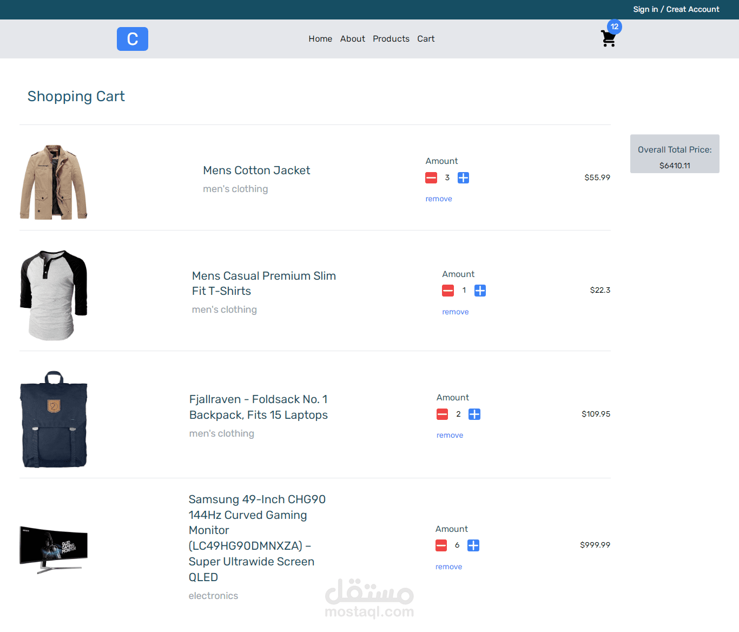Click the Shopping Cart heading

(x=76, y=96)
